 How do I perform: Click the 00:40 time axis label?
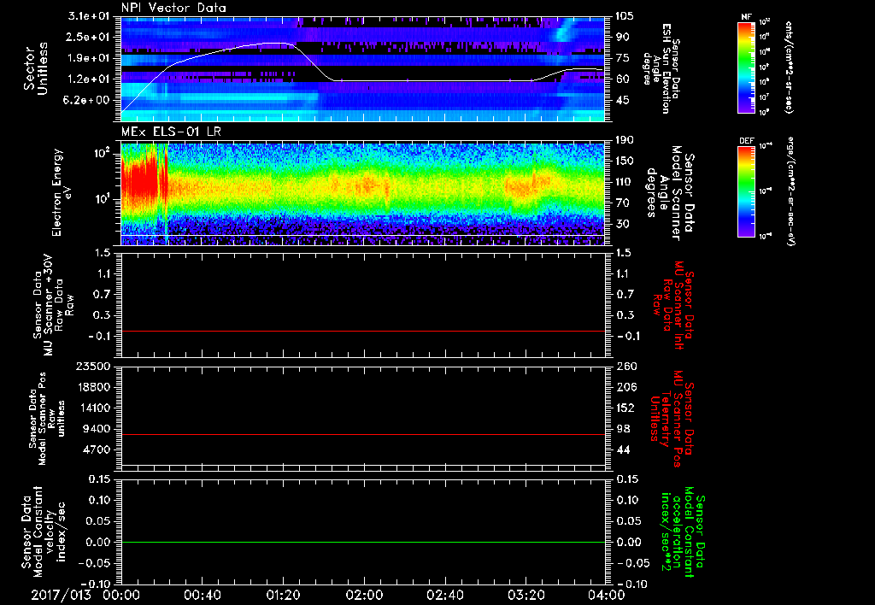(202, 595)
